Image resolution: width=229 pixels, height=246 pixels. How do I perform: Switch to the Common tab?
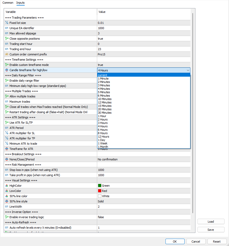(x=8, y=3)
